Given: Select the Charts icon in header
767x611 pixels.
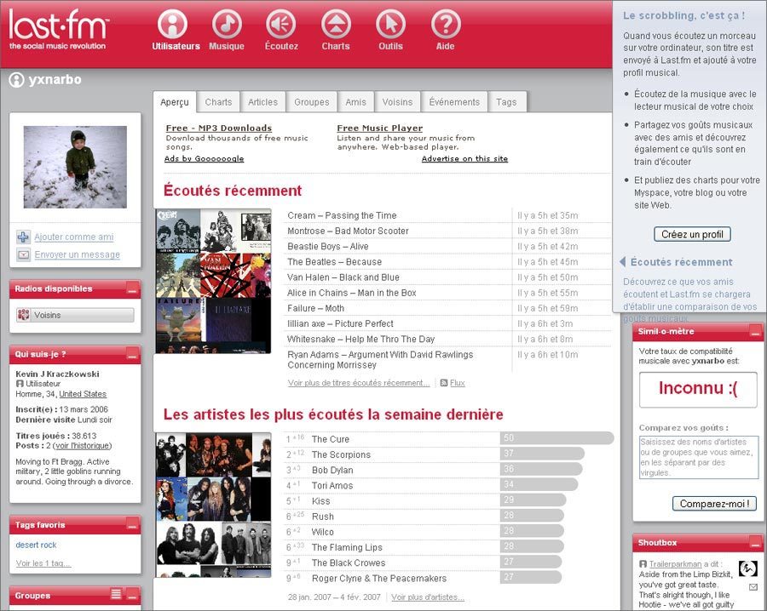Looking at the screenshot, I should pos(336,24).
